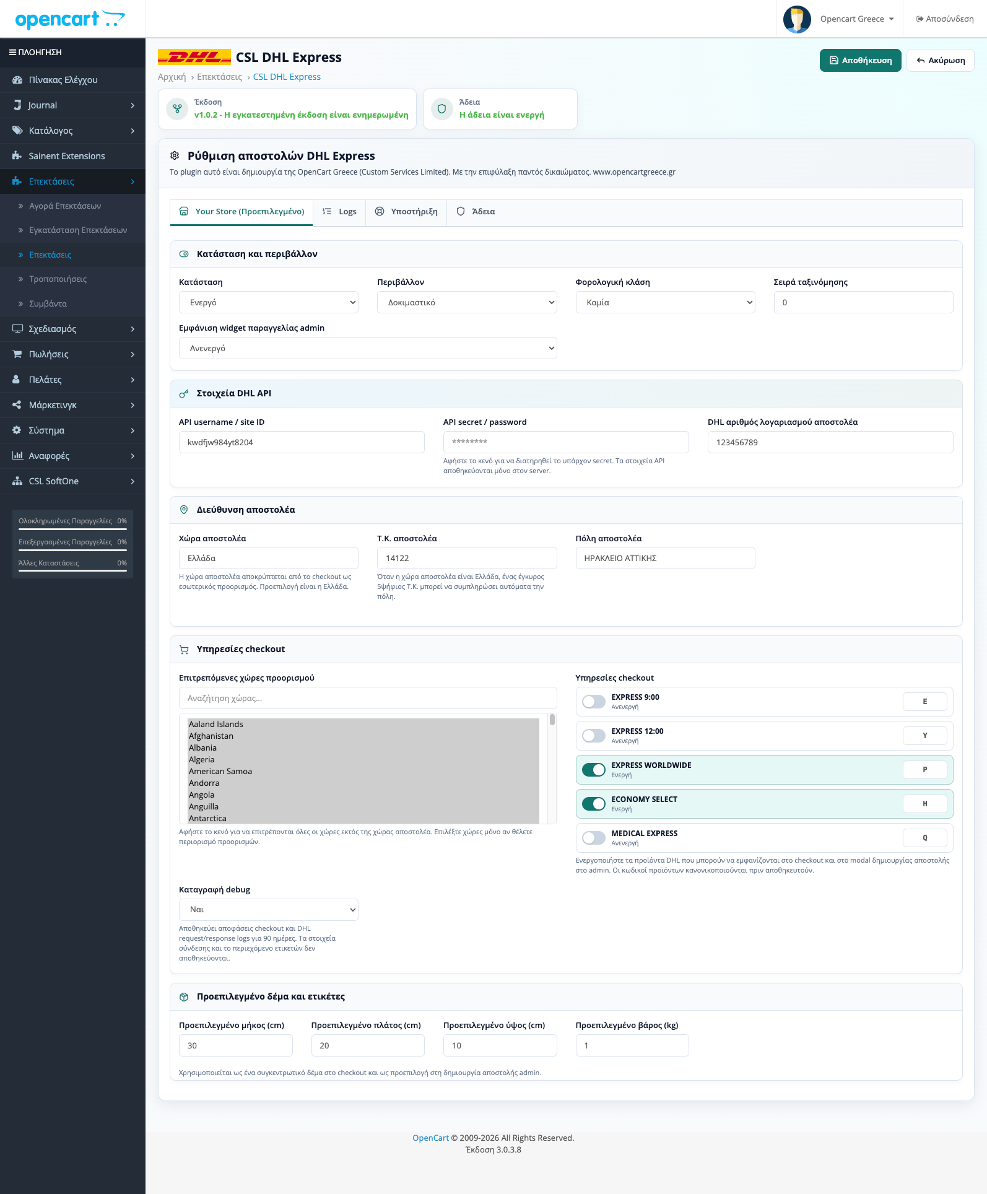Click the dashboard icon beside Πίνακας Ελέγχου
The width and height of the screenshot is (987, 1194).
[17, 80]
